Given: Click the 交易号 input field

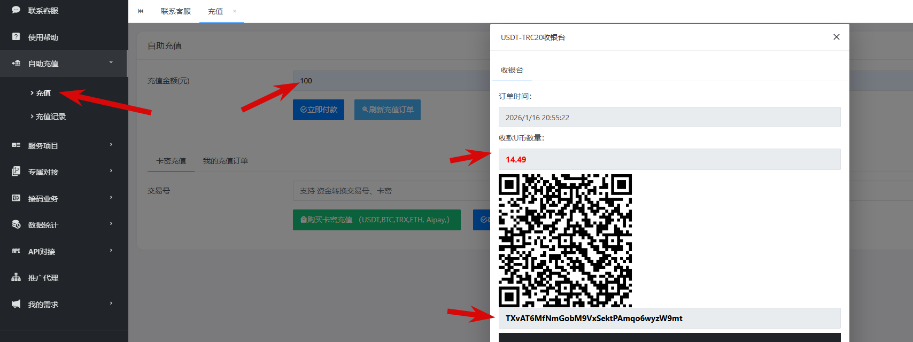Looking at the screenshot, I should click(391, 191).
